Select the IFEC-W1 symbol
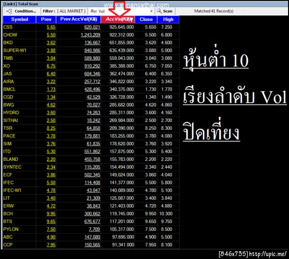The height and width of the screenshot is (259, 289). (13, 190)
